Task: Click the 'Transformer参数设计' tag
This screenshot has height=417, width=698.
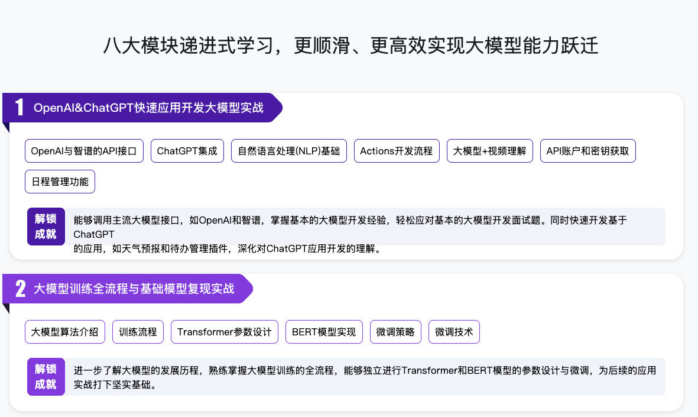Action: 224,332
